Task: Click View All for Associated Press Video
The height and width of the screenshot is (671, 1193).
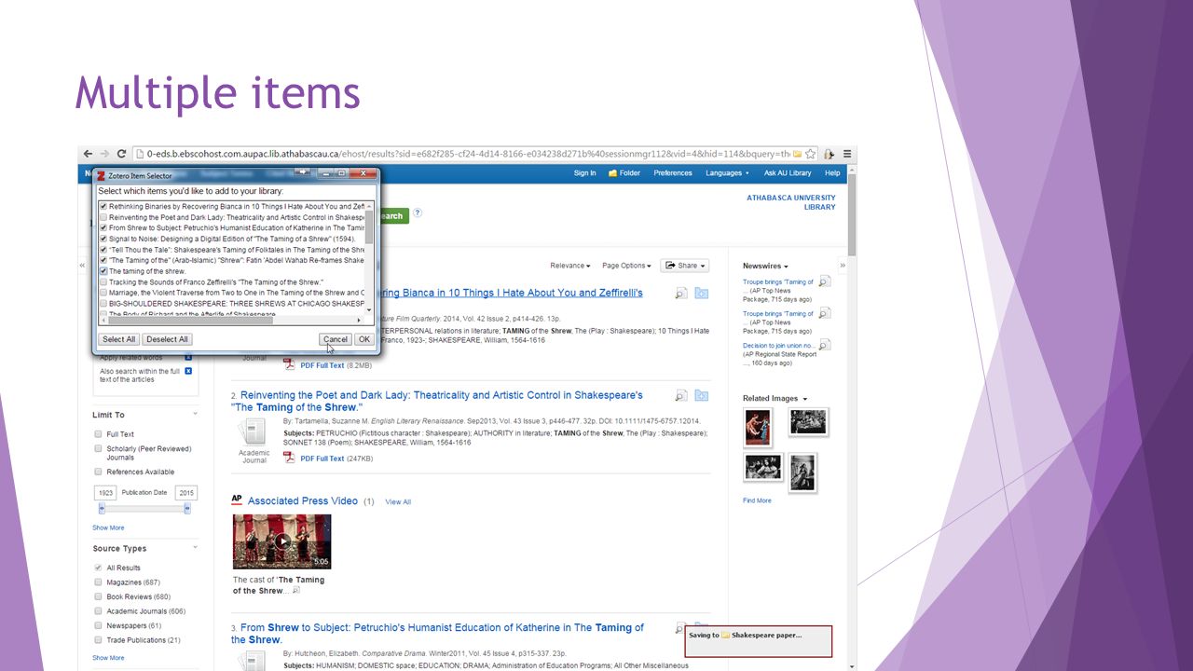Action: pos(398,502)
